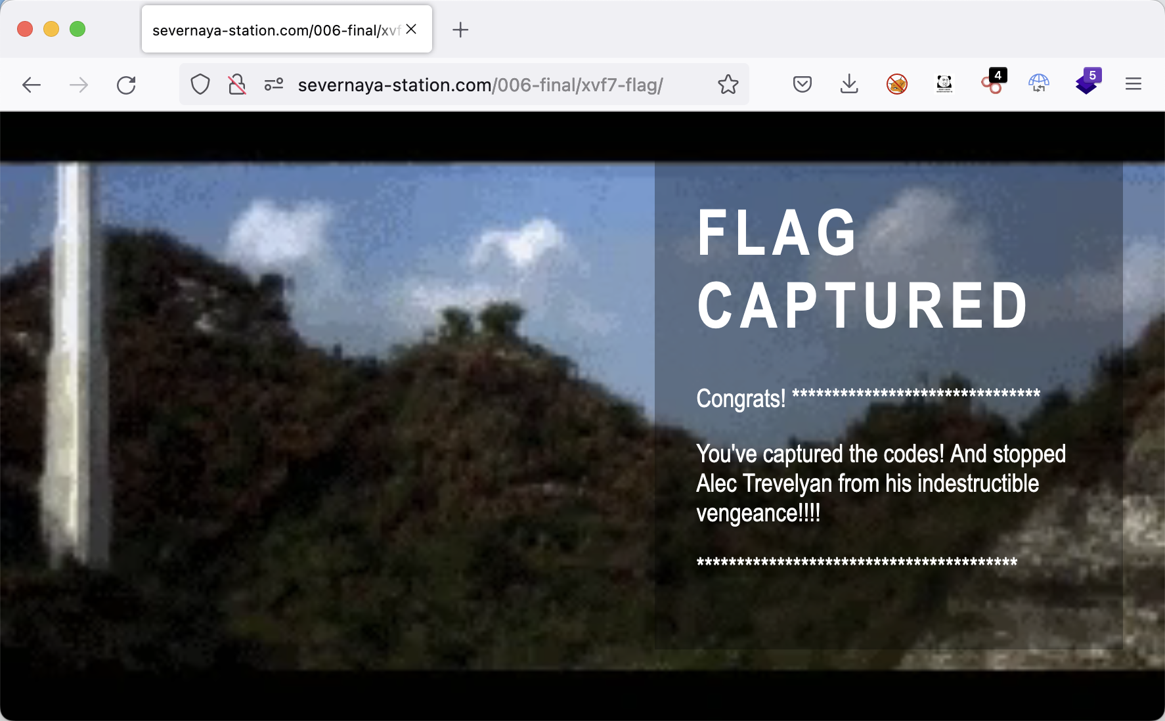This screenshot has width=1165, height=721.
Task: Open site permissions icon in address bar
Action: pos(274,85)
